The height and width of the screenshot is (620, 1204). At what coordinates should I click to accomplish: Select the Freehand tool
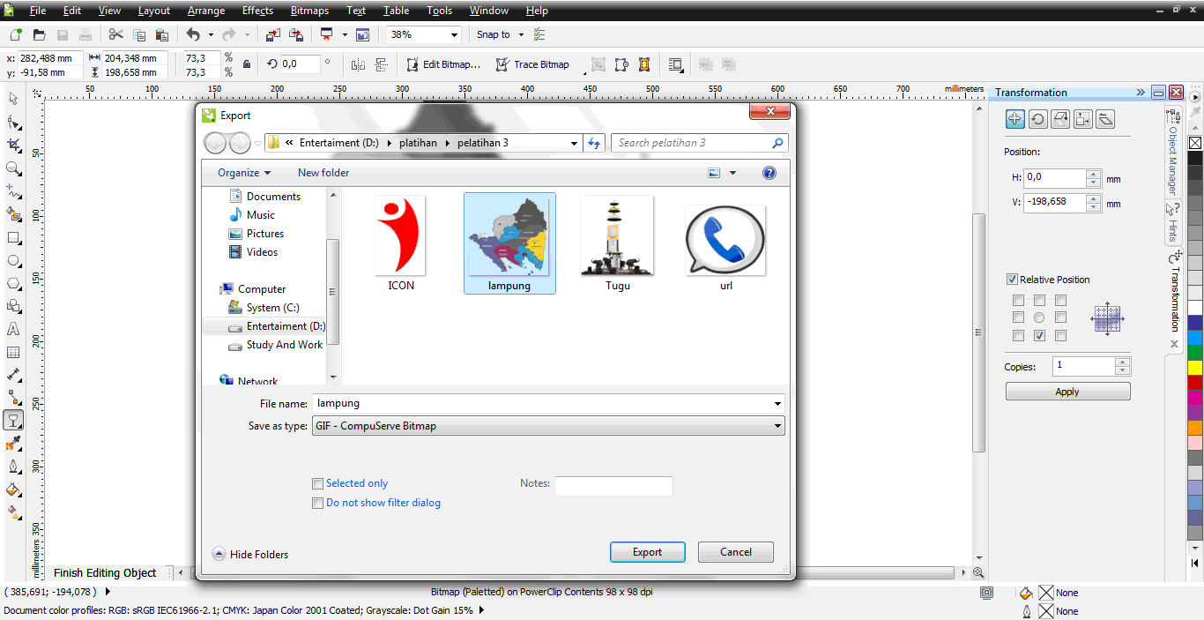(13, 190)
